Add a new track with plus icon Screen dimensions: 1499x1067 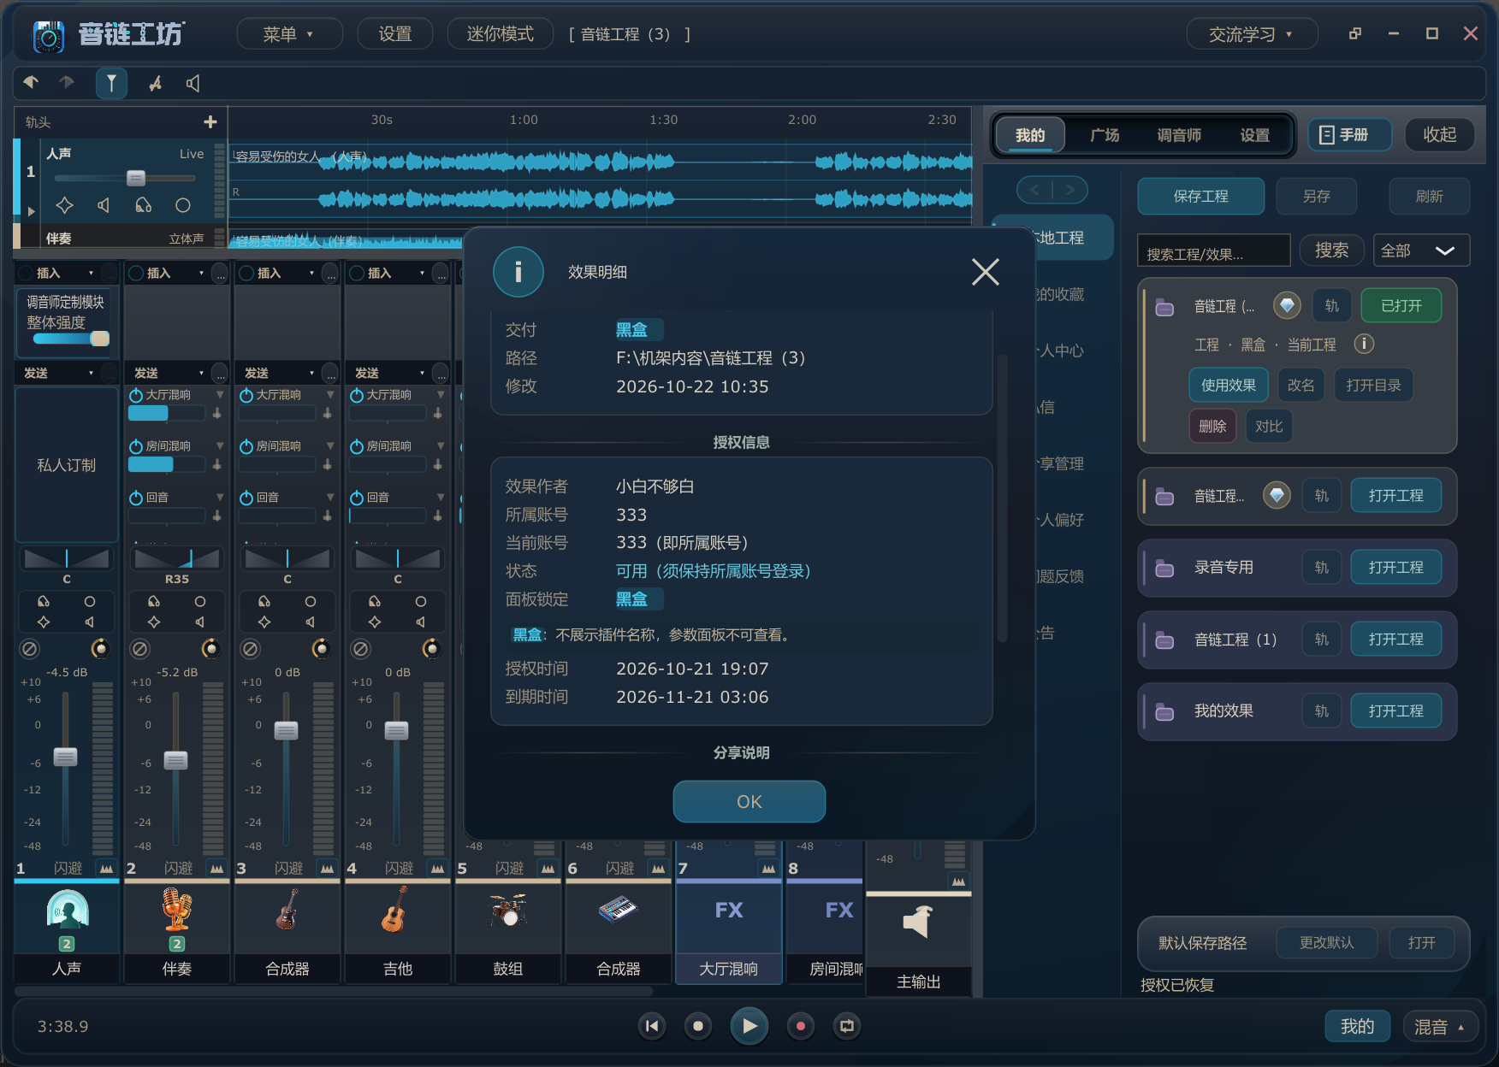[x=210, y=121]
